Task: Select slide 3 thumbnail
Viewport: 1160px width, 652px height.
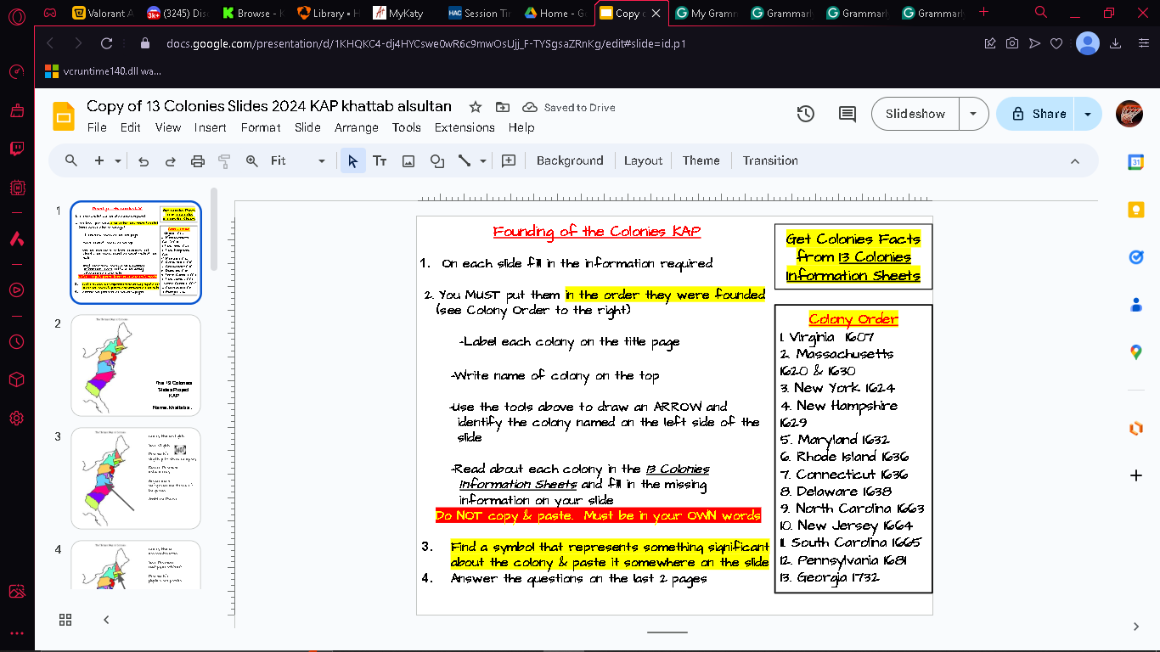Action: click(136, 479)
